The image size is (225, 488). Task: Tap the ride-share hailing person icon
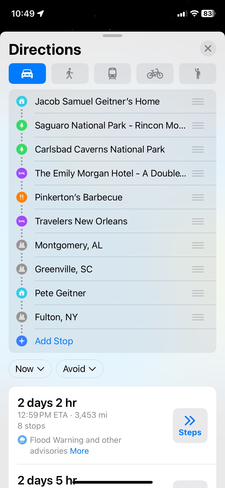pos(198,74)
